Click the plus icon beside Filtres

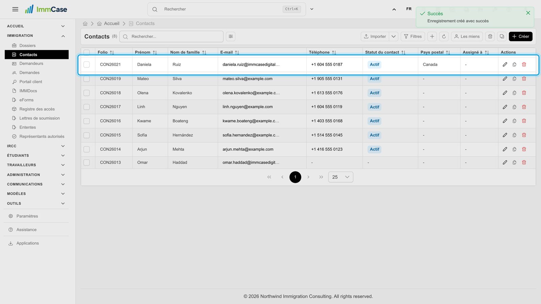tap(432, 36)
